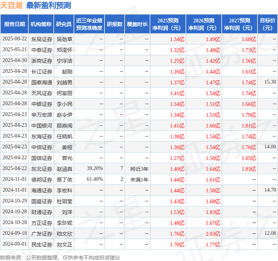The image size is (278, 261).
Task: Click the 数据来源 footer note
Action: [60, 257]
